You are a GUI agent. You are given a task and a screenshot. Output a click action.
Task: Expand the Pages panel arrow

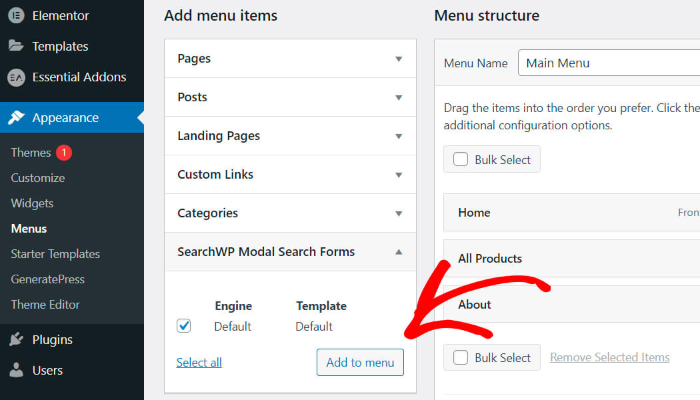[399, 59]
